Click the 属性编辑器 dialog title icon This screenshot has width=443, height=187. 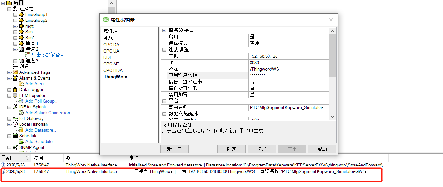click(106, 20)
